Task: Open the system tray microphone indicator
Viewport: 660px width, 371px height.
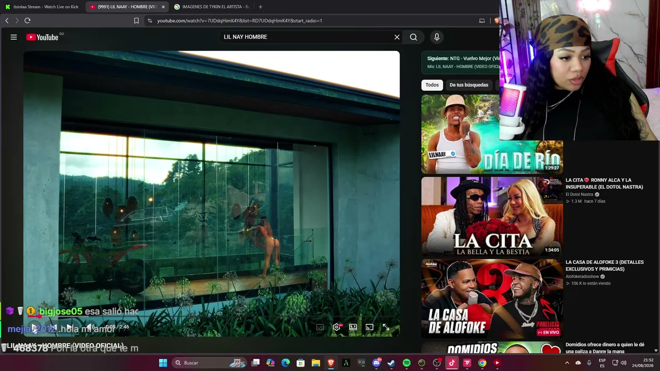Action: [x=589, y=363]
